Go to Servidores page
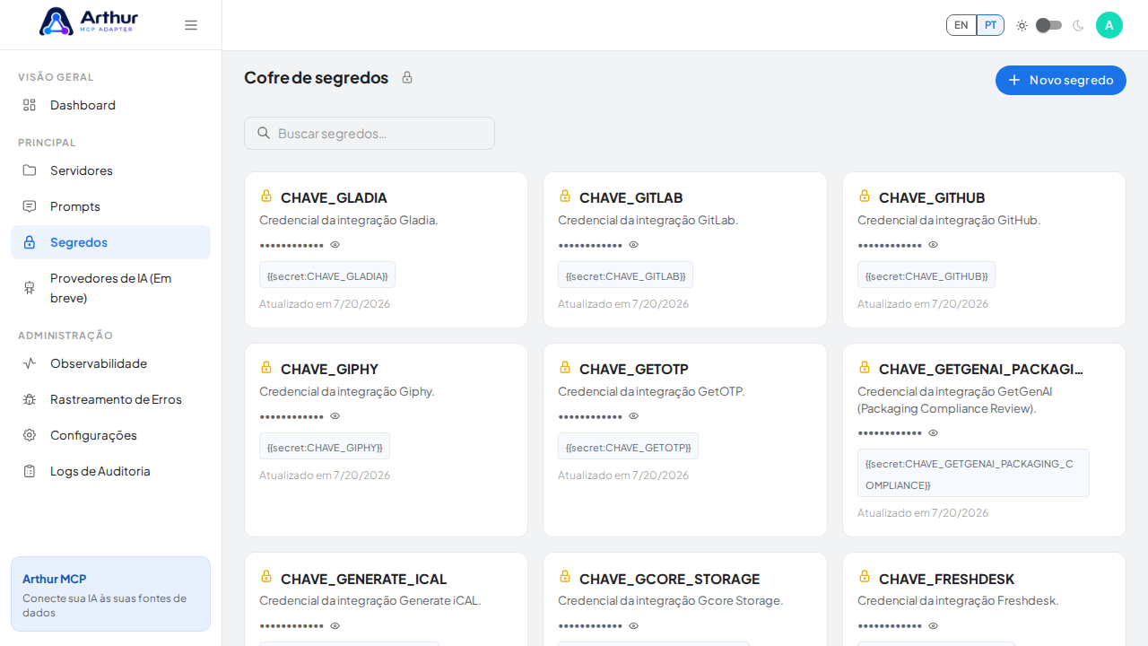The height and width of the screenshot is (646, 1148). pyautogui.click(x=110, y=170)
